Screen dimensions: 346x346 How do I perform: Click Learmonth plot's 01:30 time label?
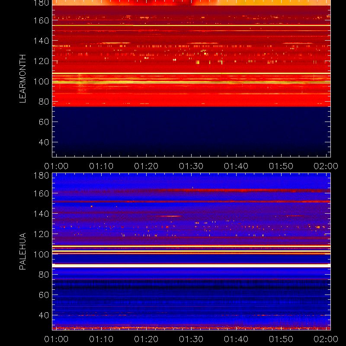pyautogui.click(x=191, y=166)
